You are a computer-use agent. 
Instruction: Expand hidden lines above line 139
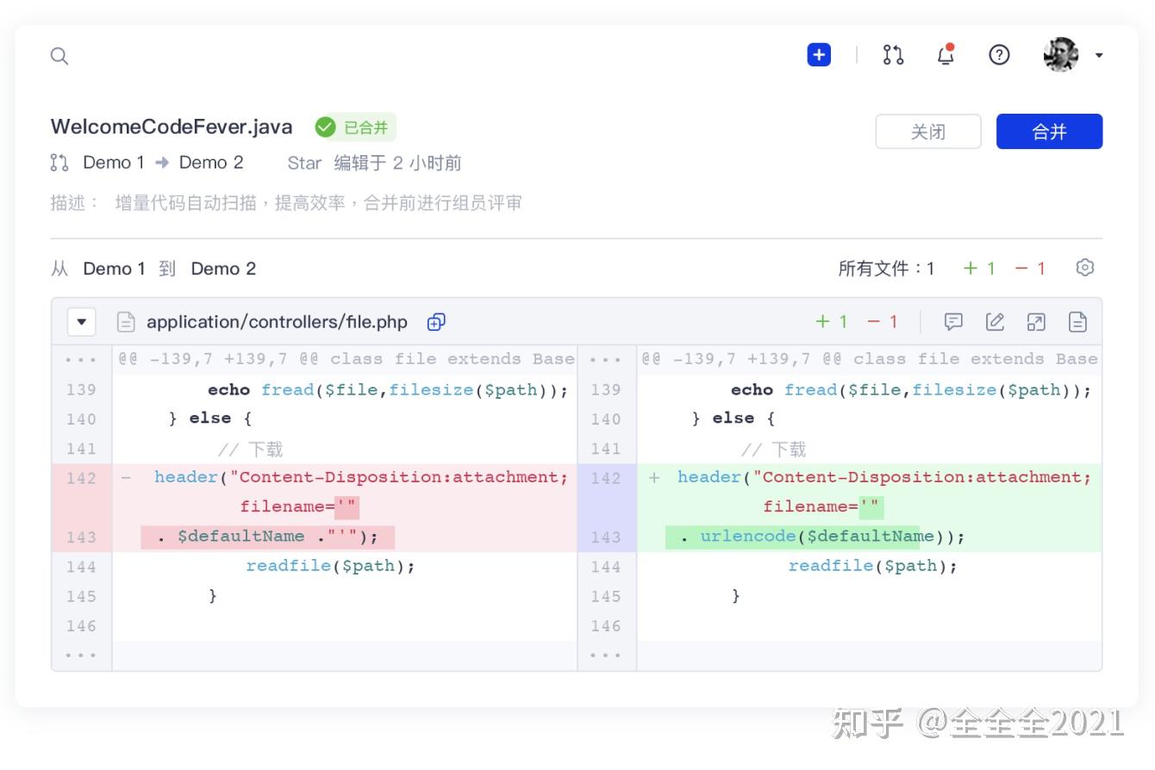pyautogui.click(x=81, y=358)
